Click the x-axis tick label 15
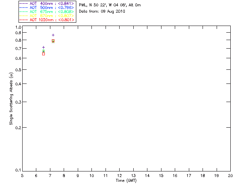Viewport: 237px width, 190px height. [161, 176]
